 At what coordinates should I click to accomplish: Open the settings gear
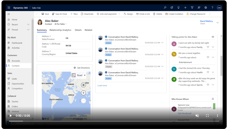click(x=206, y=8)
